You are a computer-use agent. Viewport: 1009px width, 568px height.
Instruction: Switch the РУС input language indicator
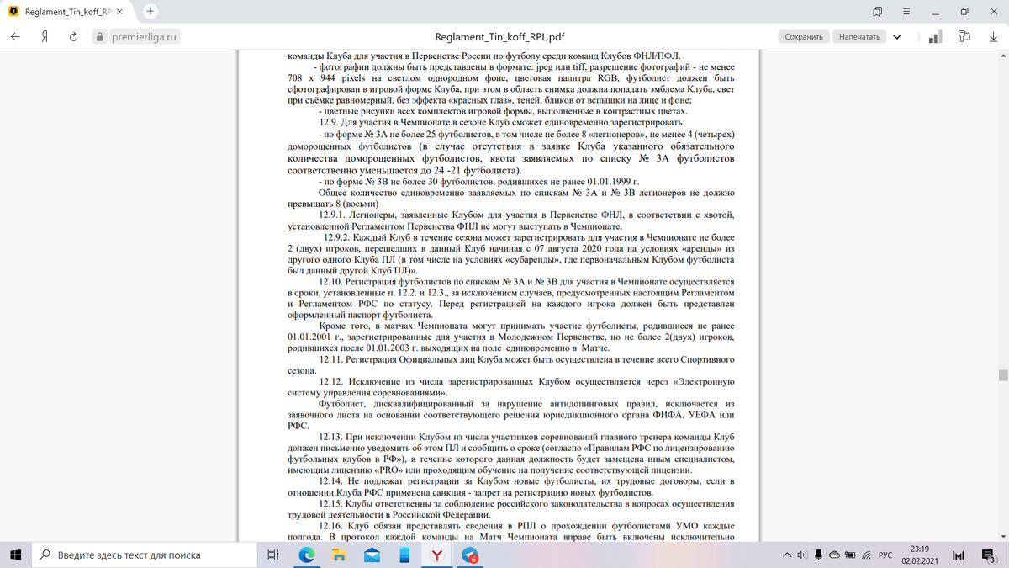(885, 555)
